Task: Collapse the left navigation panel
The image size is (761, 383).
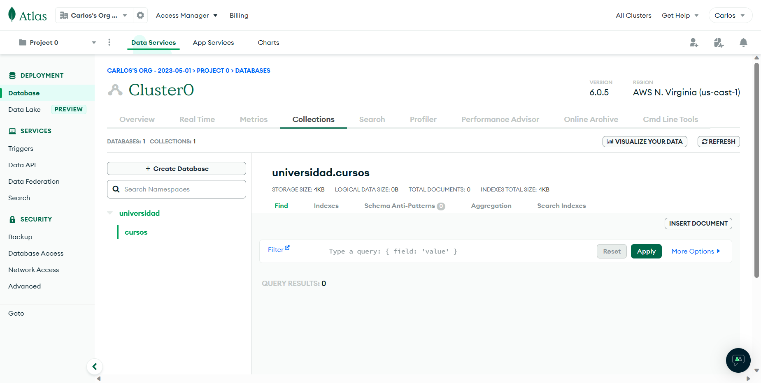Action: click(x=95, y=366)
